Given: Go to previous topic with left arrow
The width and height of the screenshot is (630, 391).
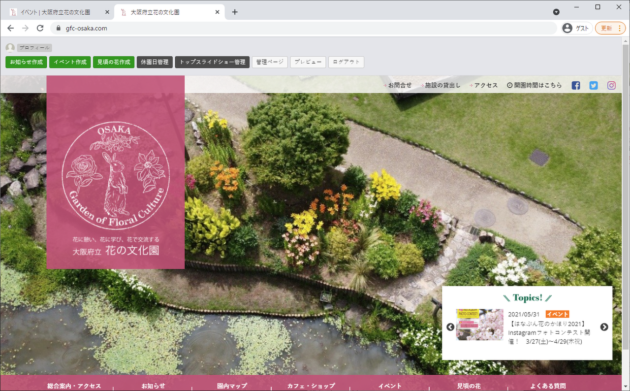Looking at the screenshot, I should coord(450,327).
